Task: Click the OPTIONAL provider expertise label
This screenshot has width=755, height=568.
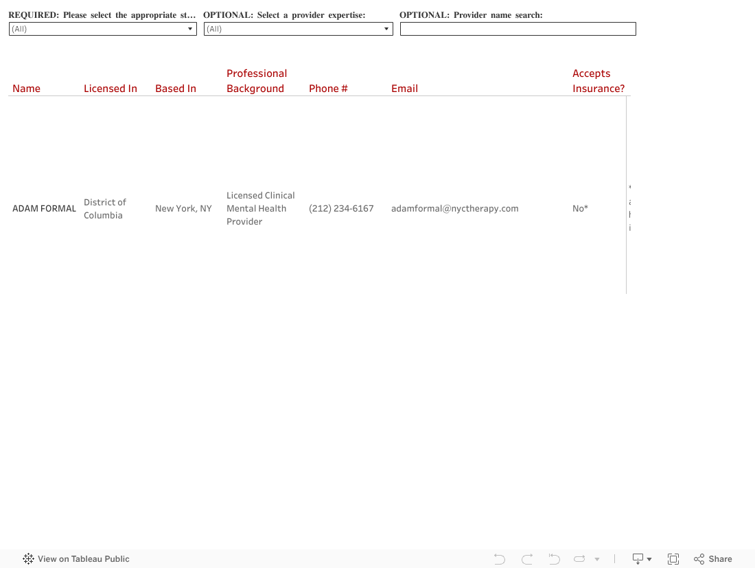Action: tap(284, 15)
